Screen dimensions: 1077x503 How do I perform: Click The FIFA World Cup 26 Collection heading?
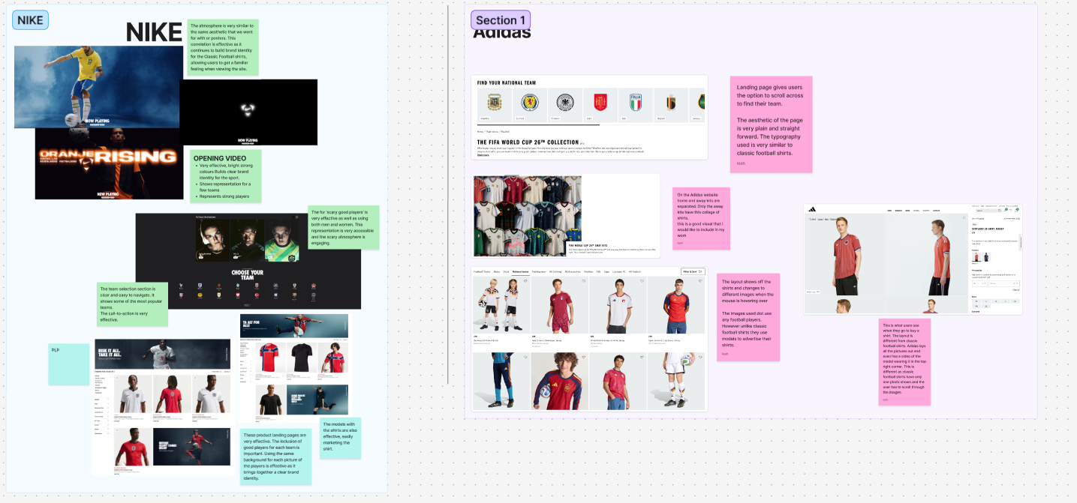click(x=528, y=142)
